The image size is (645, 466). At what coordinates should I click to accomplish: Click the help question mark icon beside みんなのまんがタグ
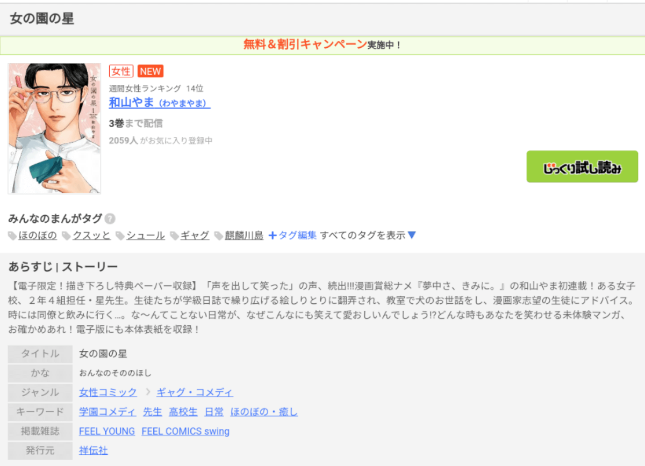110,219
